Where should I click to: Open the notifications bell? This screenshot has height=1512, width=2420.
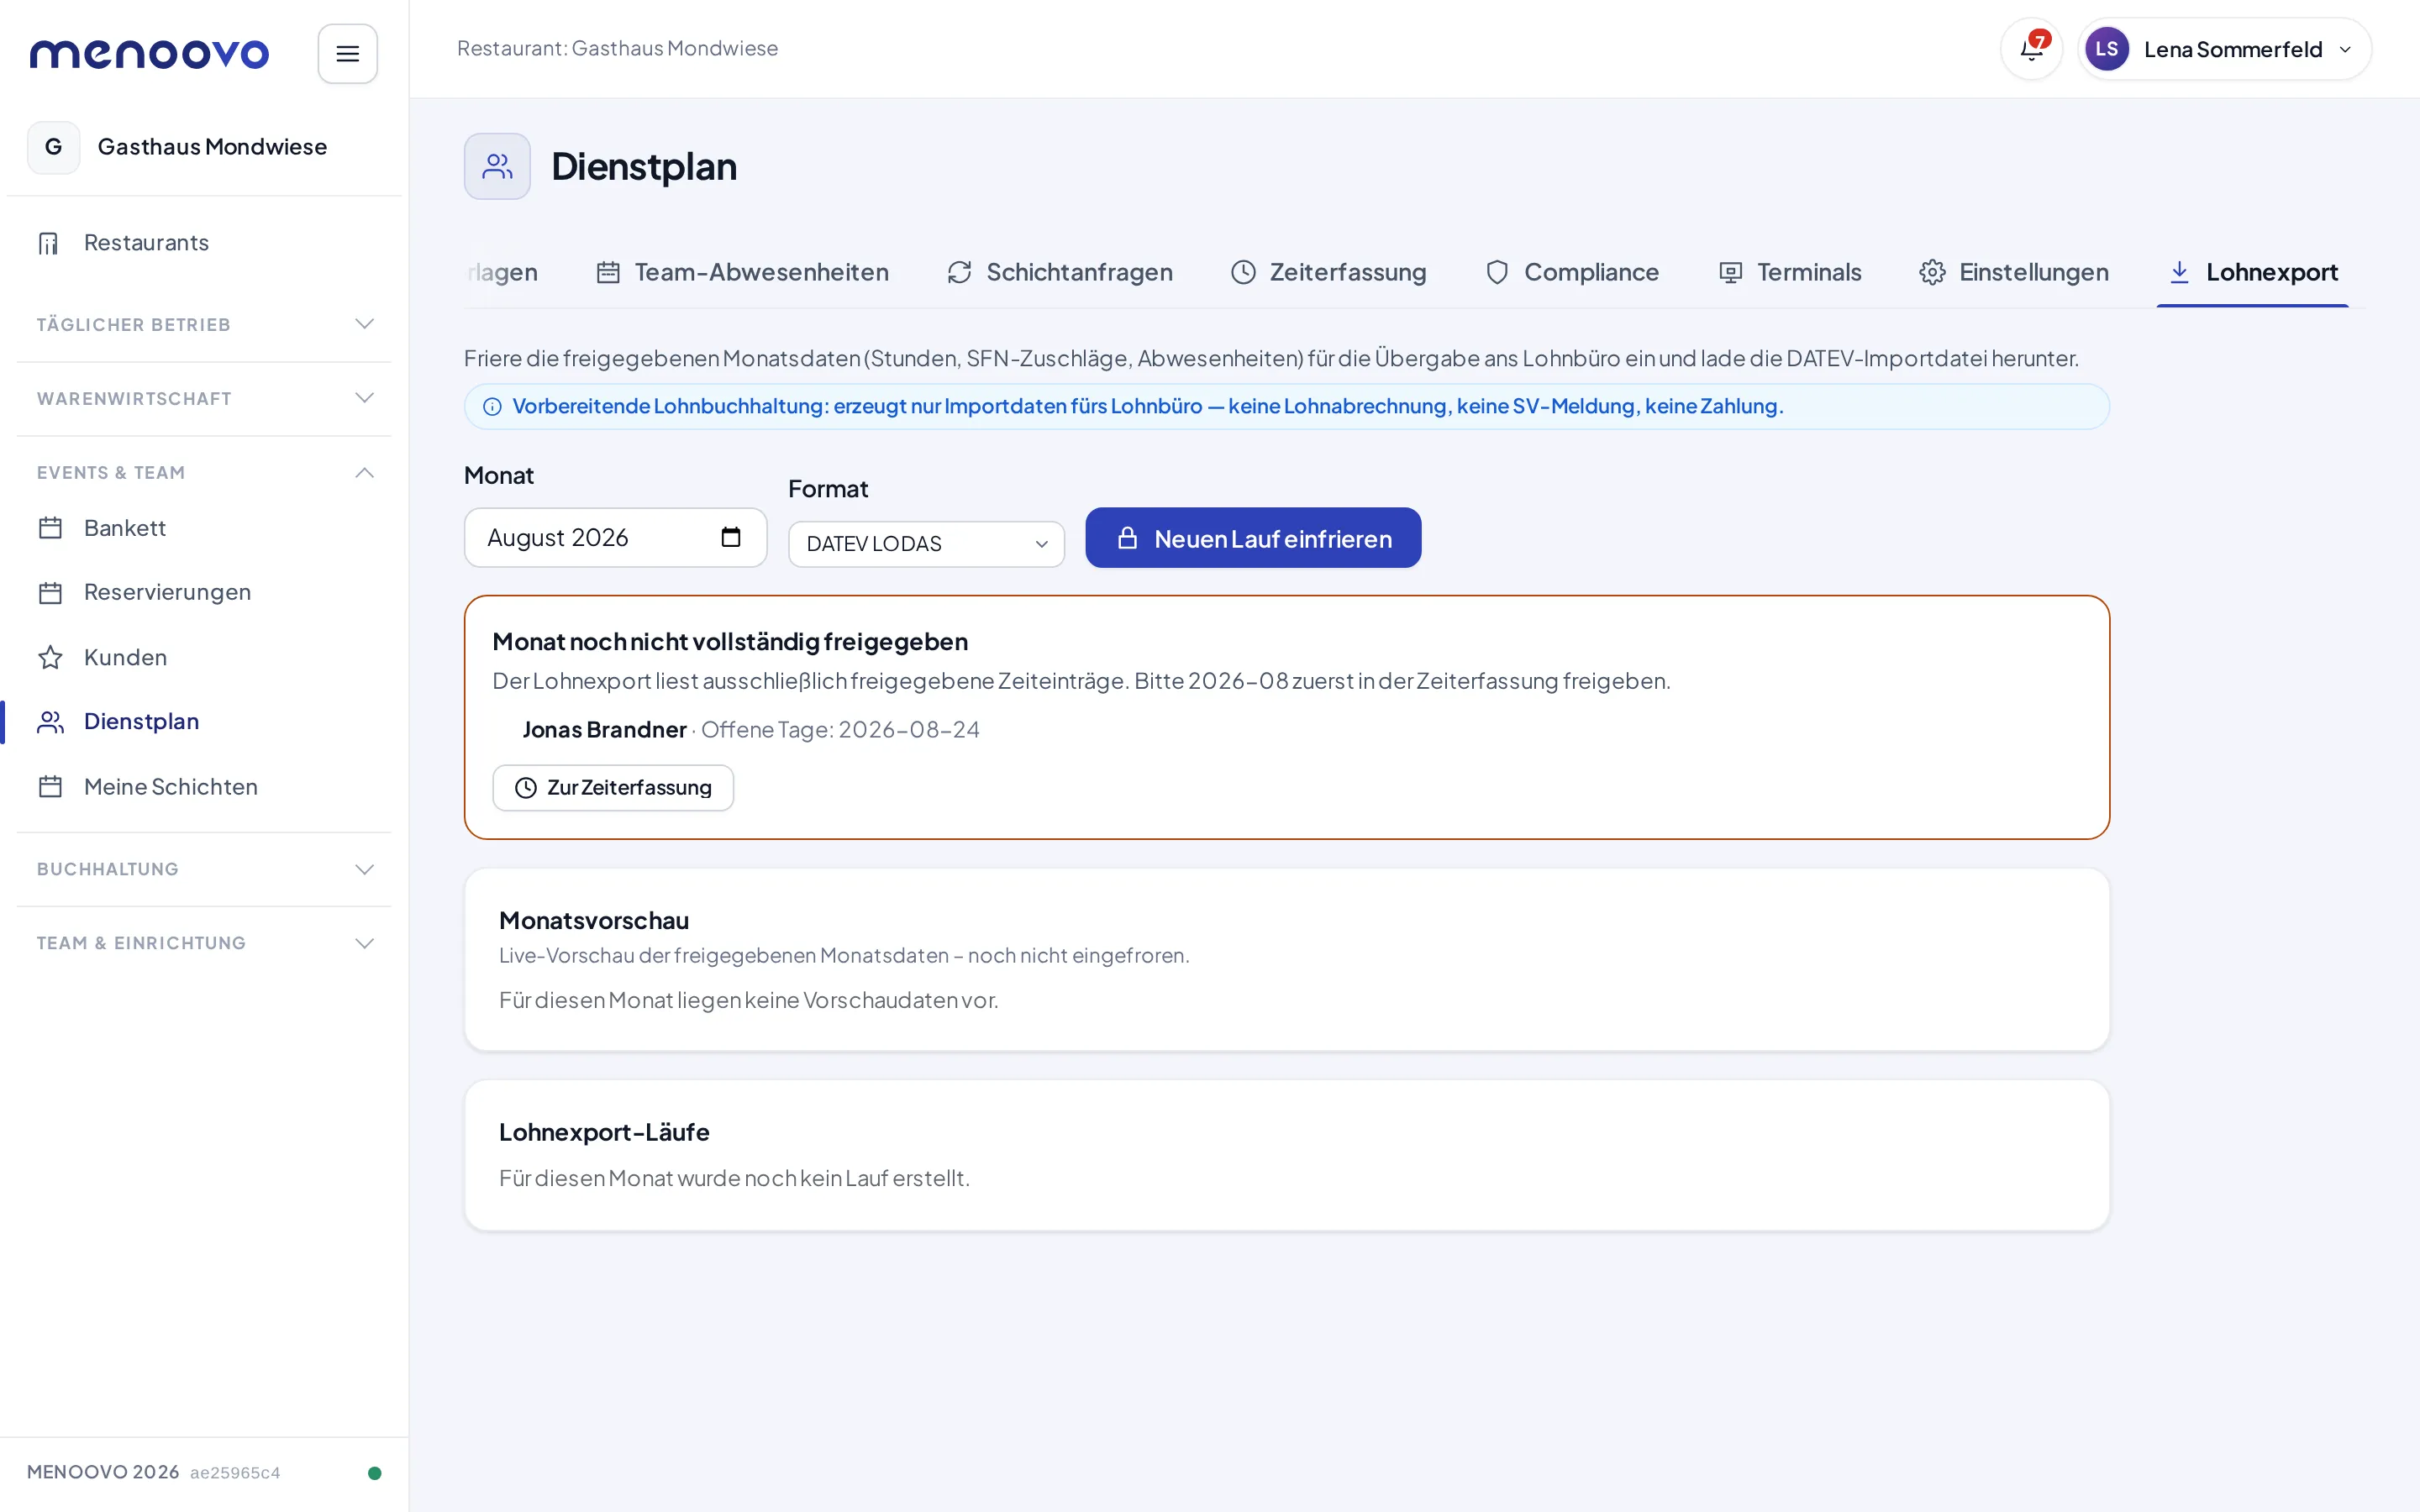2031,49
